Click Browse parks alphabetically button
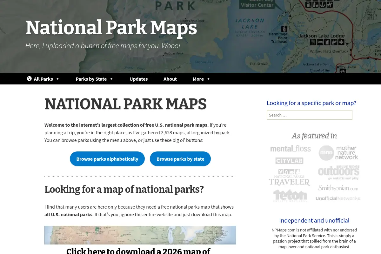The image size is (381, 254). [107, 159]
